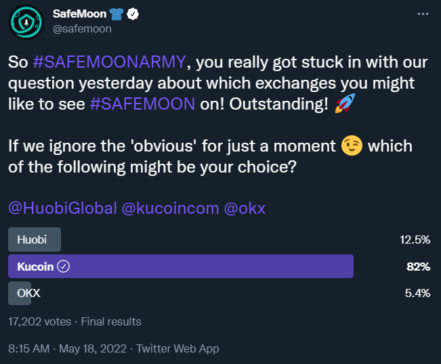The width and height of the screenshot is (441, 364).
Task: Click the SafeMoon profile avatar
Action: [x=26, y=22]
